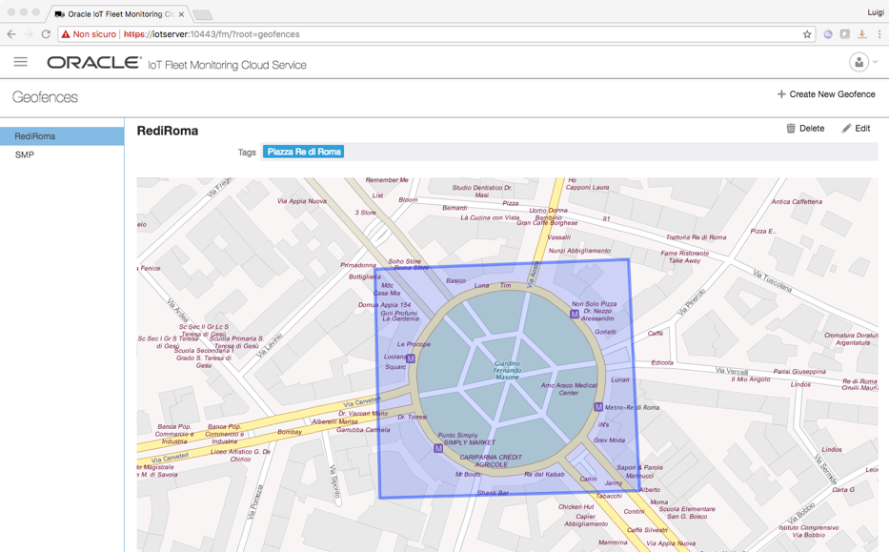Image resolution: width=889 pixels, height=552 pixels.
Task: Click the Oracle logo
Action: tap(94, 62)
